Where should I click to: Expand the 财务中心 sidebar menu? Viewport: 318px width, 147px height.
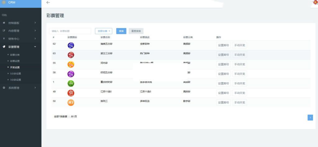[20, 39]
